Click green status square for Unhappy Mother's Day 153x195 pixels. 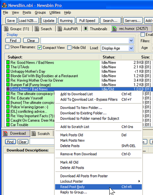8,71
